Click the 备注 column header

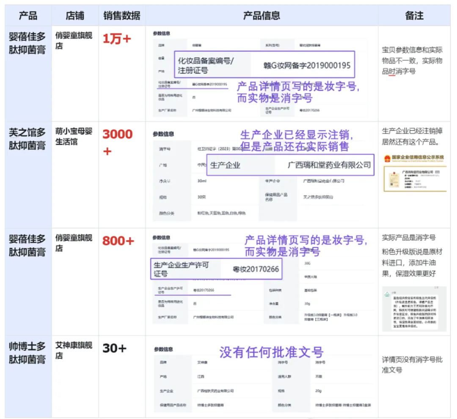tap(414, 16)
